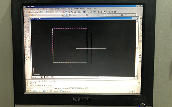Pick the Erase tool in Modify toolbar
This screenshot has width=172, height=107.
(28, 19)
